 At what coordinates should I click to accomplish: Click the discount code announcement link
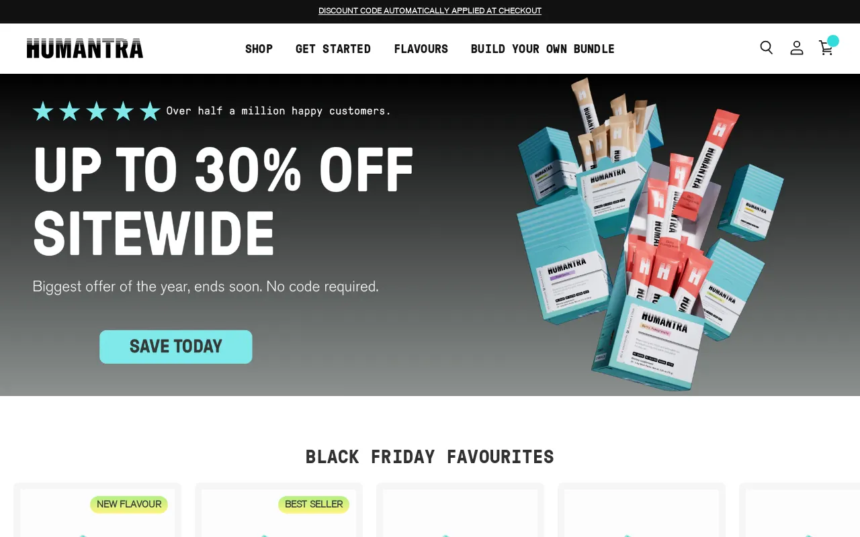point(430,11)
